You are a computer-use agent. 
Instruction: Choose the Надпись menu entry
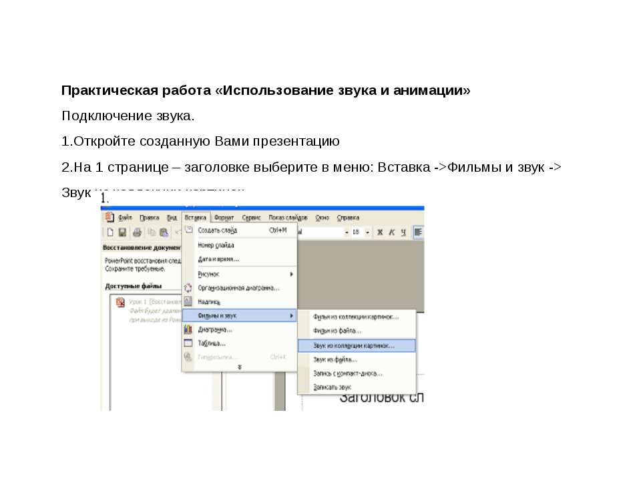tap(240, 302)
